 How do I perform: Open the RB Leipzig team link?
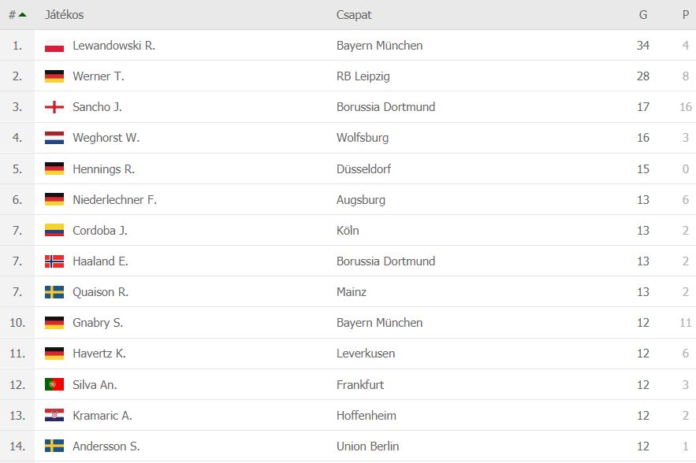[363, 76]
